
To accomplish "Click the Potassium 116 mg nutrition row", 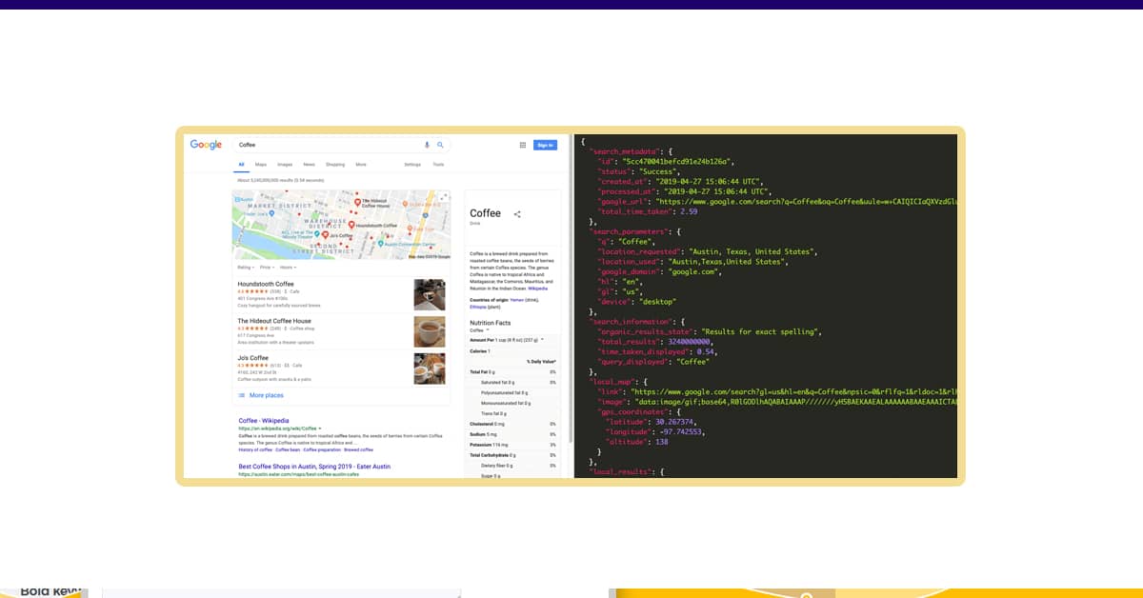I will pos(513,445).
